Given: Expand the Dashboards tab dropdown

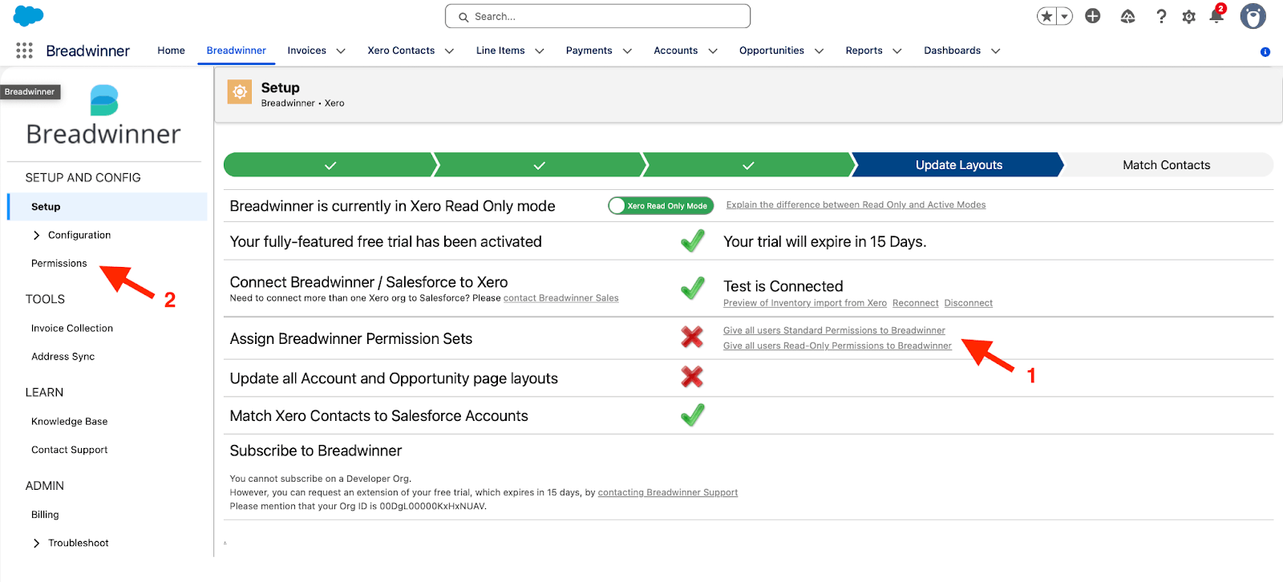Looking at the screenshot, I should [x=996, y=51].
